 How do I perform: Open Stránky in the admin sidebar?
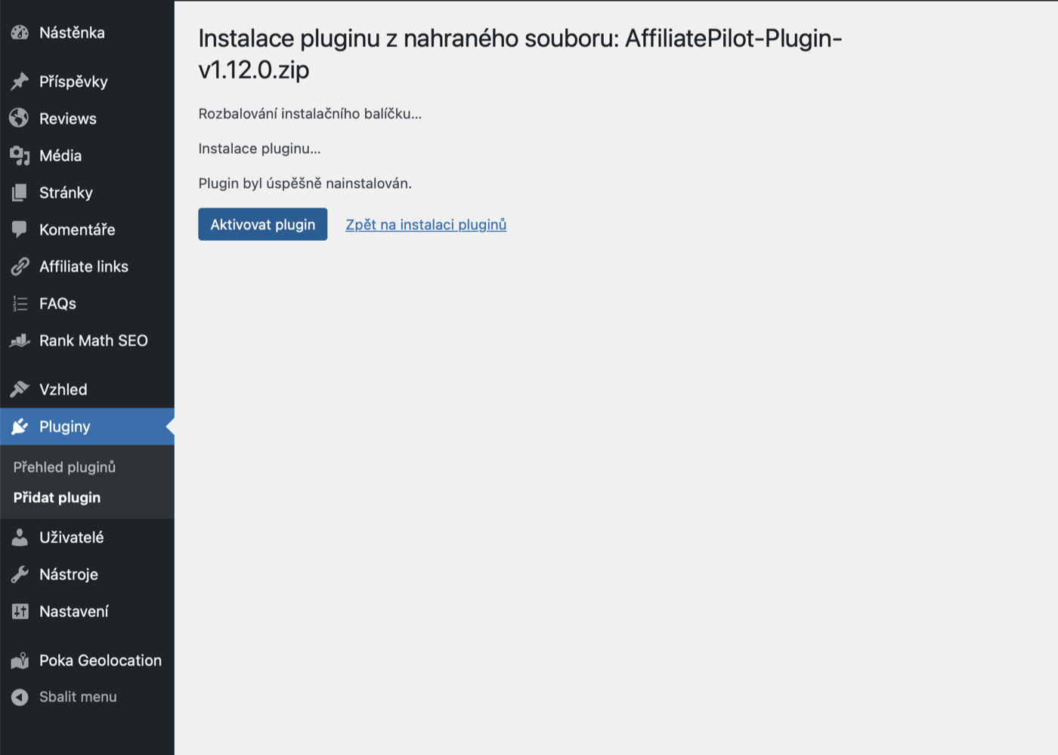click(x=87, y=193)
